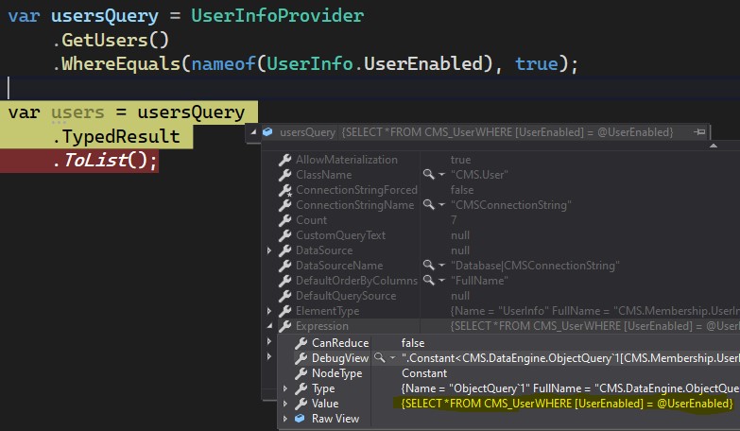Select the AllowMaterialization value true
Image resolution: width=740 pixels, height=431 pixels.
pos(460,160)
